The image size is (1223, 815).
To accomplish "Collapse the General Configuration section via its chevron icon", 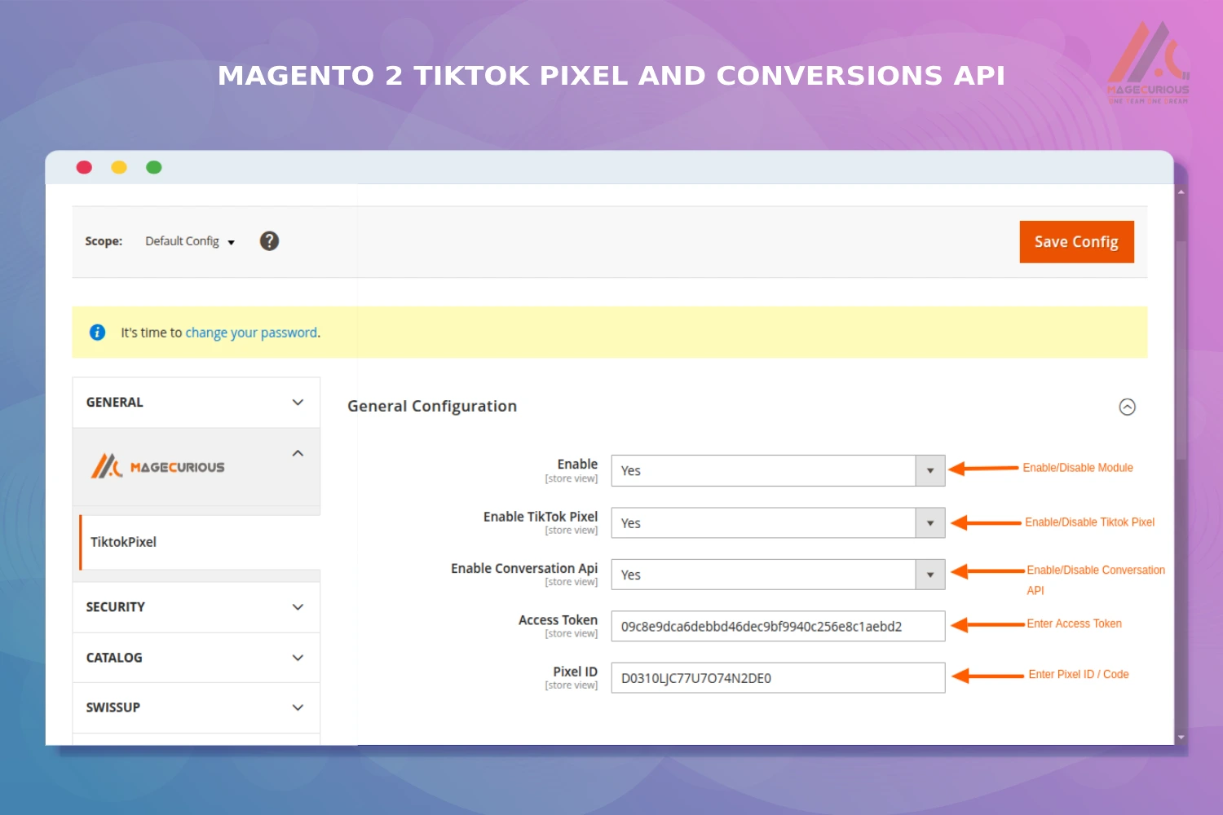I will click(1128, 407).
